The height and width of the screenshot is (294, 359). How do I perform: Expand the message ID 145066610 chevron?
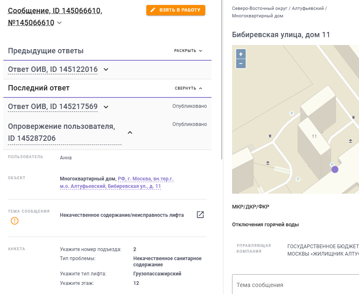59,23
